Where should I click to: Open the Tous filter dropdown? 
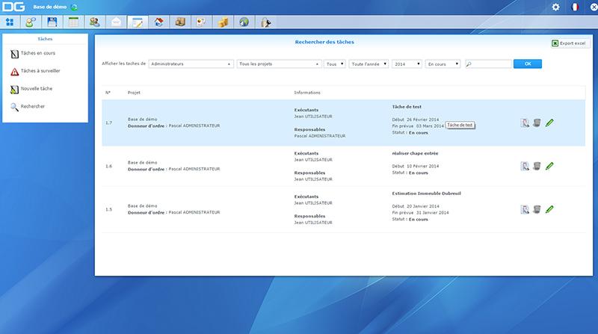[x=335, y=64]
